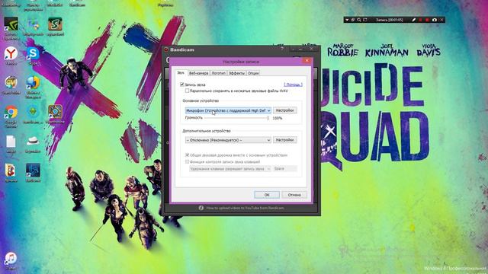Open the globe download manager desktop shortcut
The image size is (488, 274).
33,83
